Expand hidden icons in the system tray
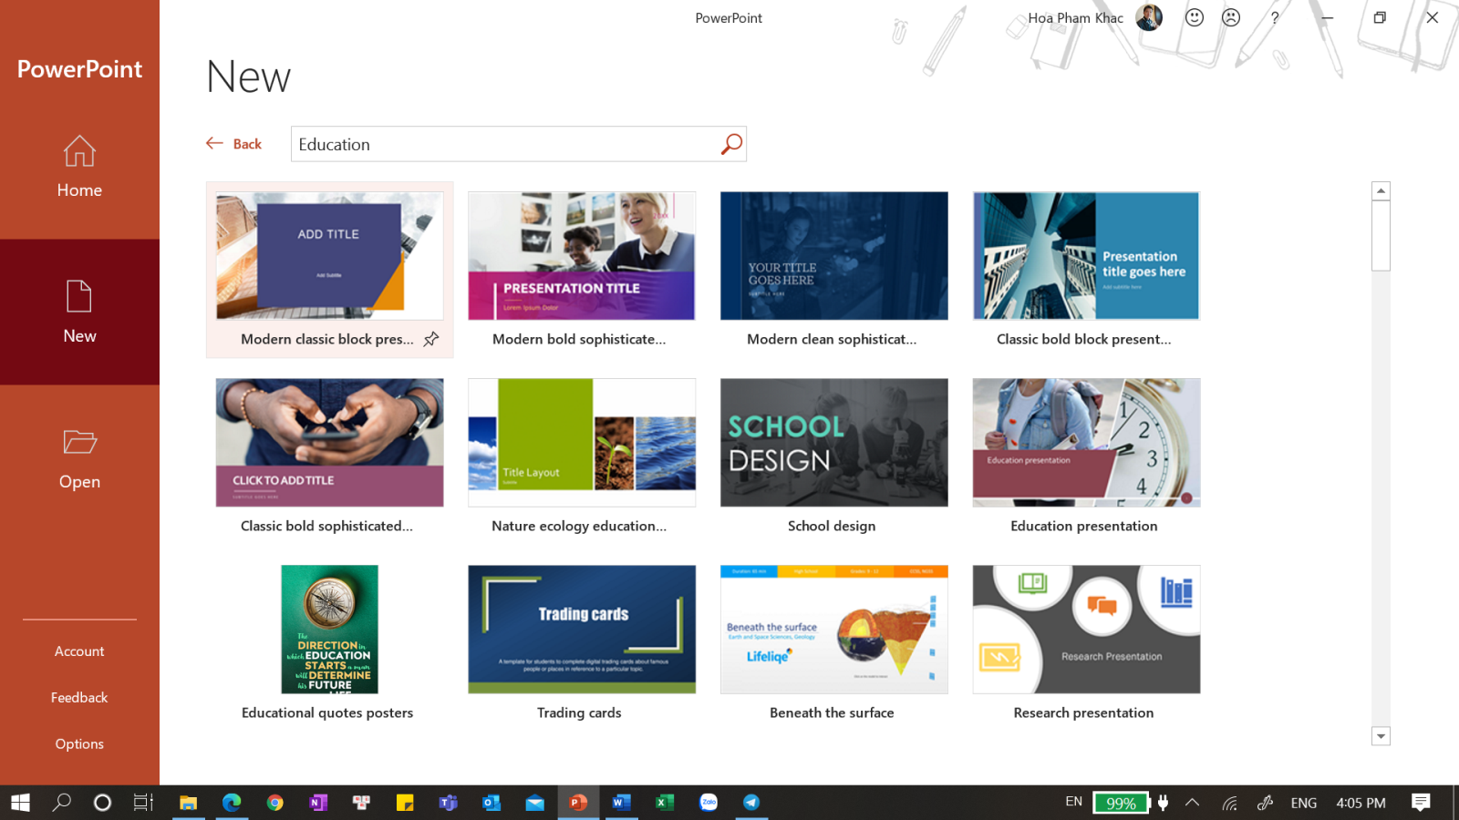 (1193, 803)
